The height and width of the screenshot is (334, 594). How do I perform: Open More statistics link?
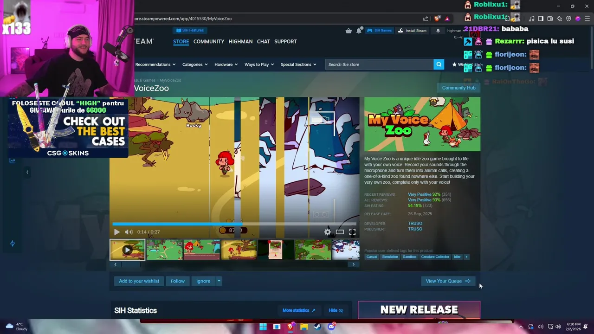[299, 310]
